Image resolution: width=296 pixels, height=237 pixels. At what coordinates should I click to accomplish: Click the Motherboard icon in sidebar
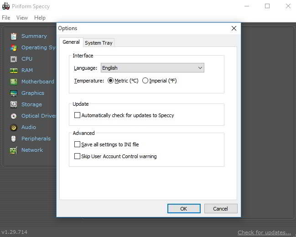point(13,82)
